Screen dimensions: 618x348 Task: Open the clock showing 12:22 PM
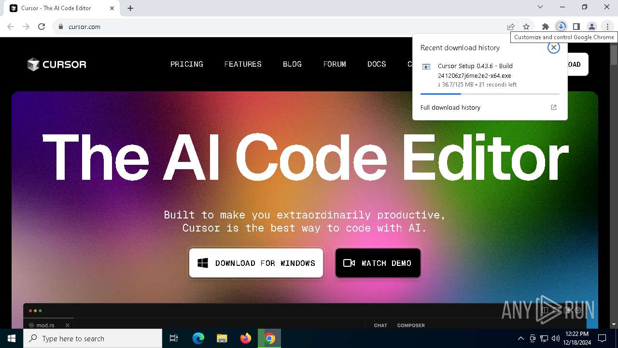pos(577,338)
